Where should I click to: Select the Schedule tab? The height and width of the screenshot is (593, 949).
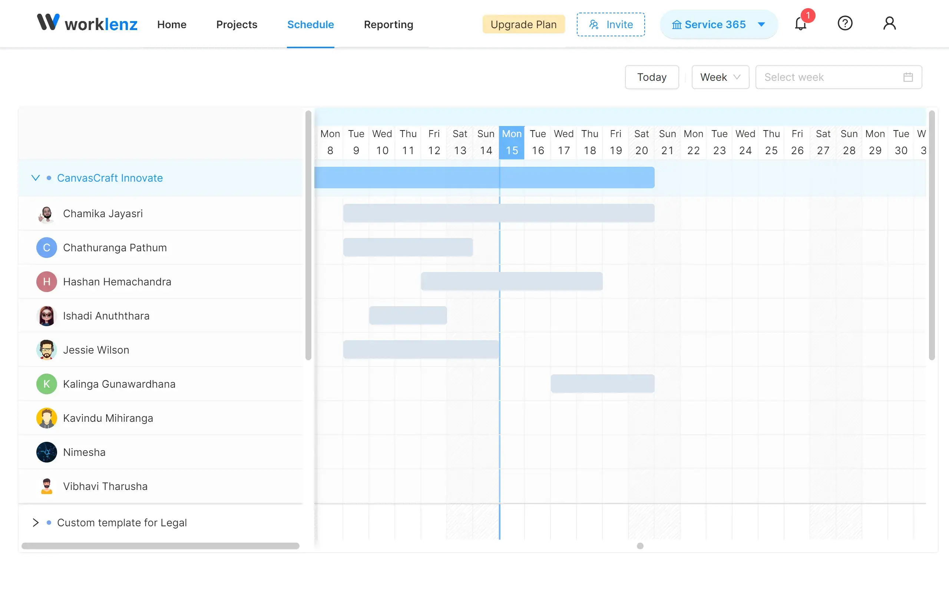click(310, 24)
